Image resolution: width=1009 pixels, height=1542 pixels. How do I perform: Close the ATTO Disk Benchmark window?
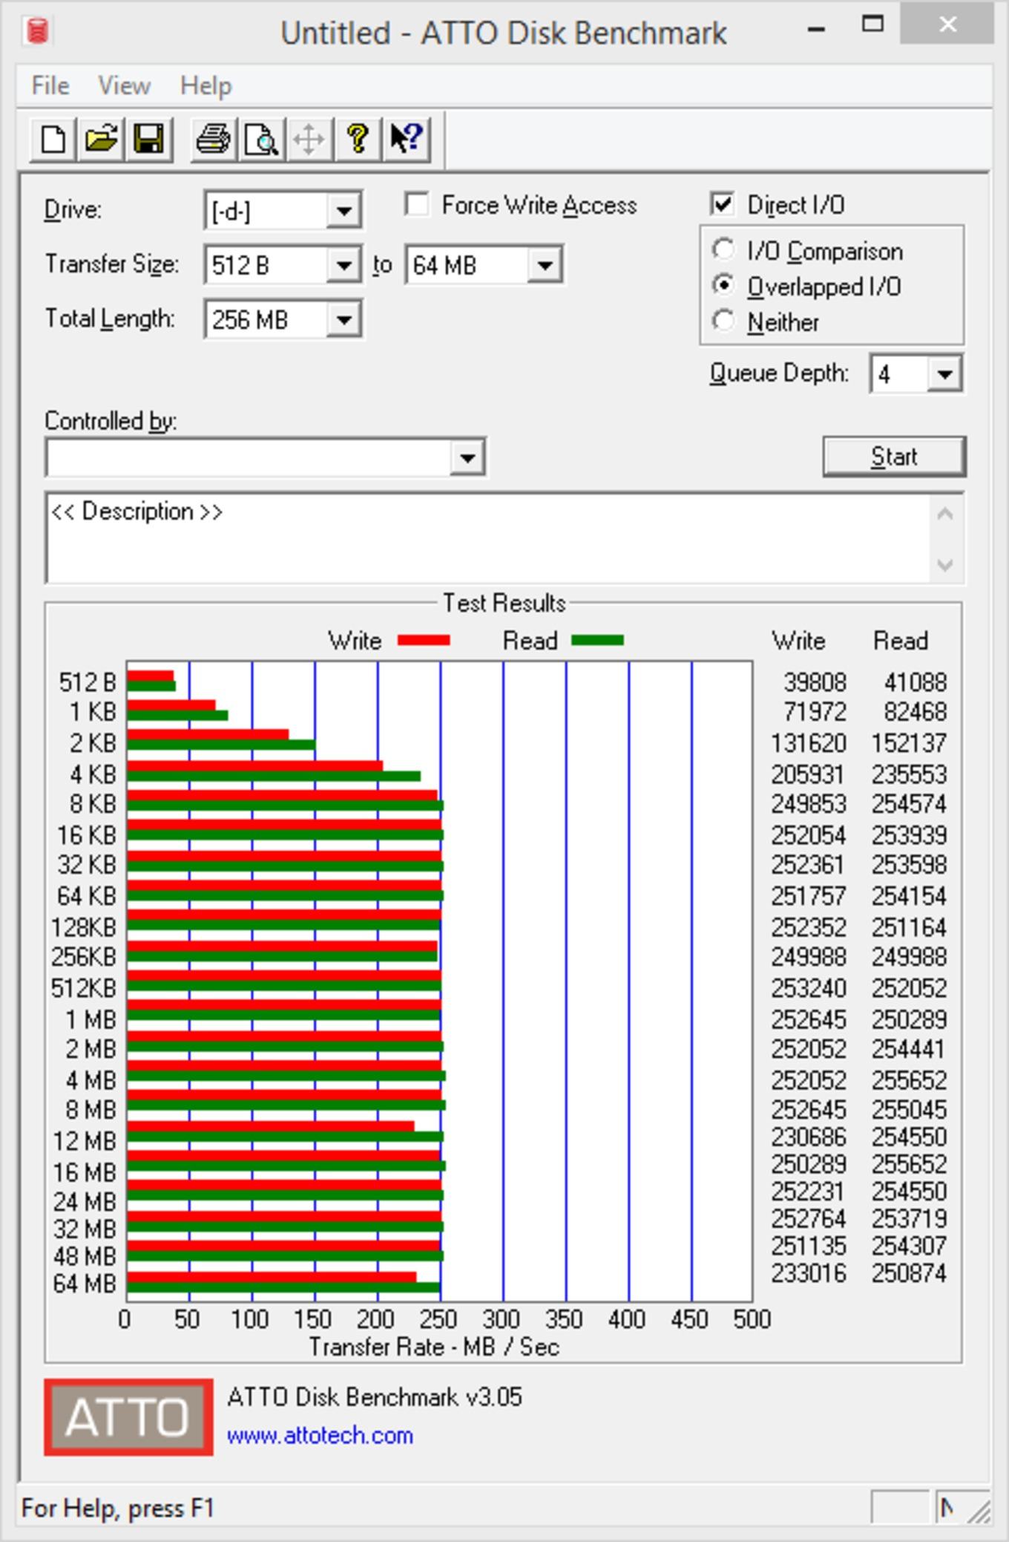tap(947, 24)
